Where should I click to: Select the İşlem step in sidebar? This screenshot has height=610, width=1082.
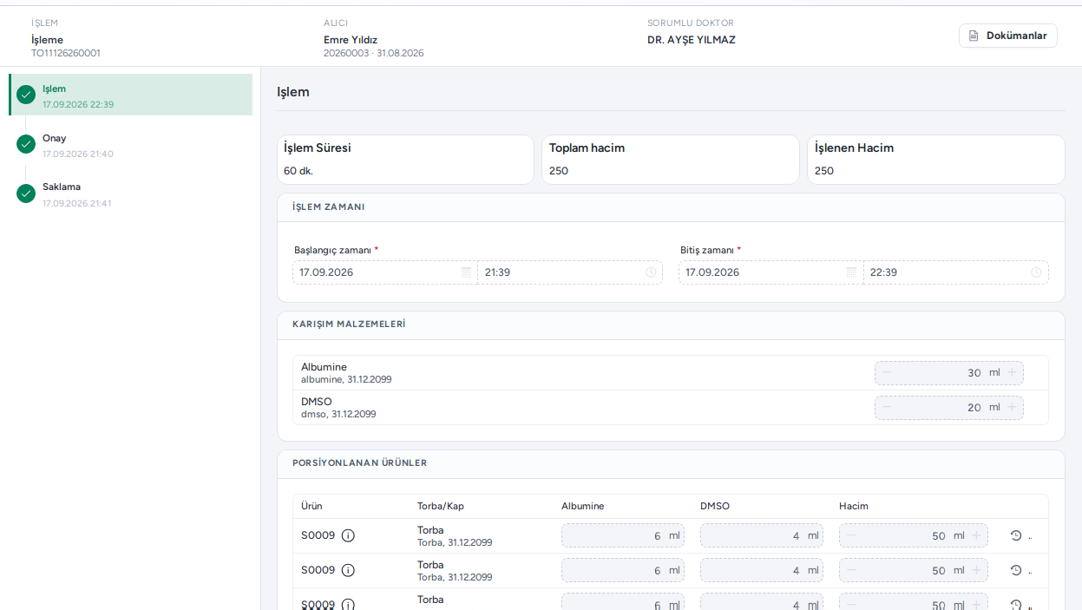(131, 95)
